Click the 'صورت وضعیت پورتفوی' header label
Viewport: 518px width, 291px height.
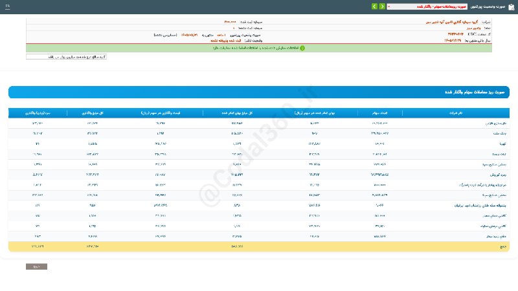click(x=488, y=6)
